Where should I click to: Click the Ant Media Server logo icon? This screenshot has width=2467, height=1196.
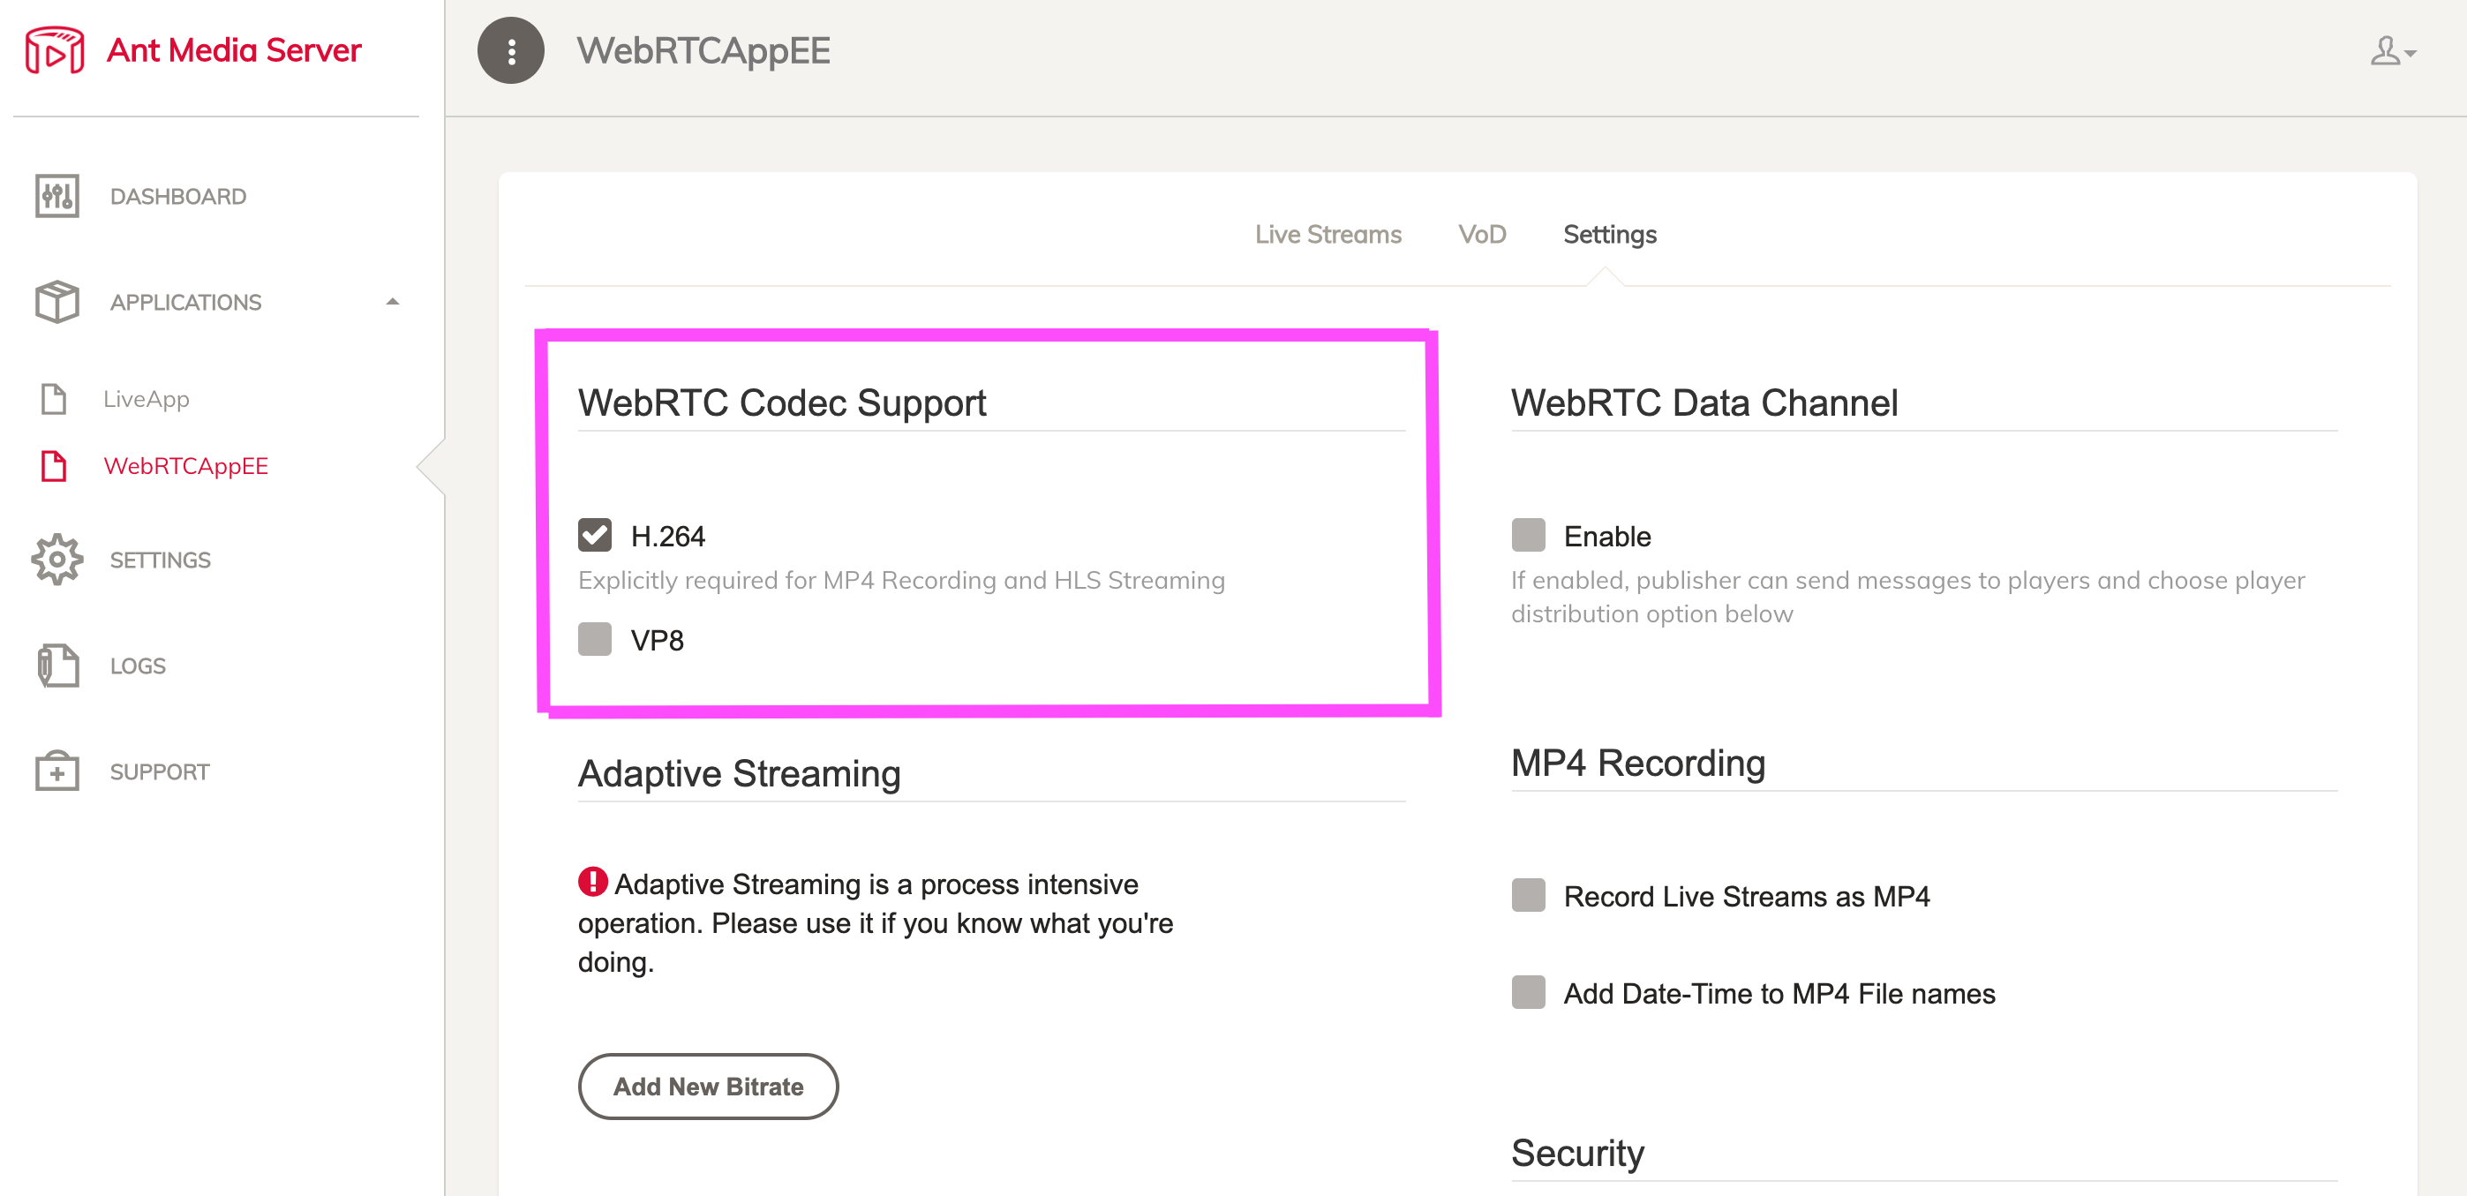(55, 49)
